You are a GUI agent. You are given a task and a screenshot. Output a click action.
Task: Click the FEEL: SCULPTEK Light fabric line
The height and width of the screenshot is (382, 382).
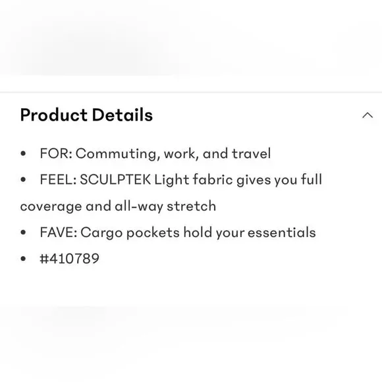coord(181,180)
